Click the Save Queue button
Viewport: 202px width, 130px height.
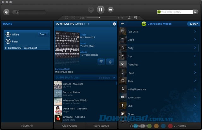pyautogui.click(x=102, y=126)
